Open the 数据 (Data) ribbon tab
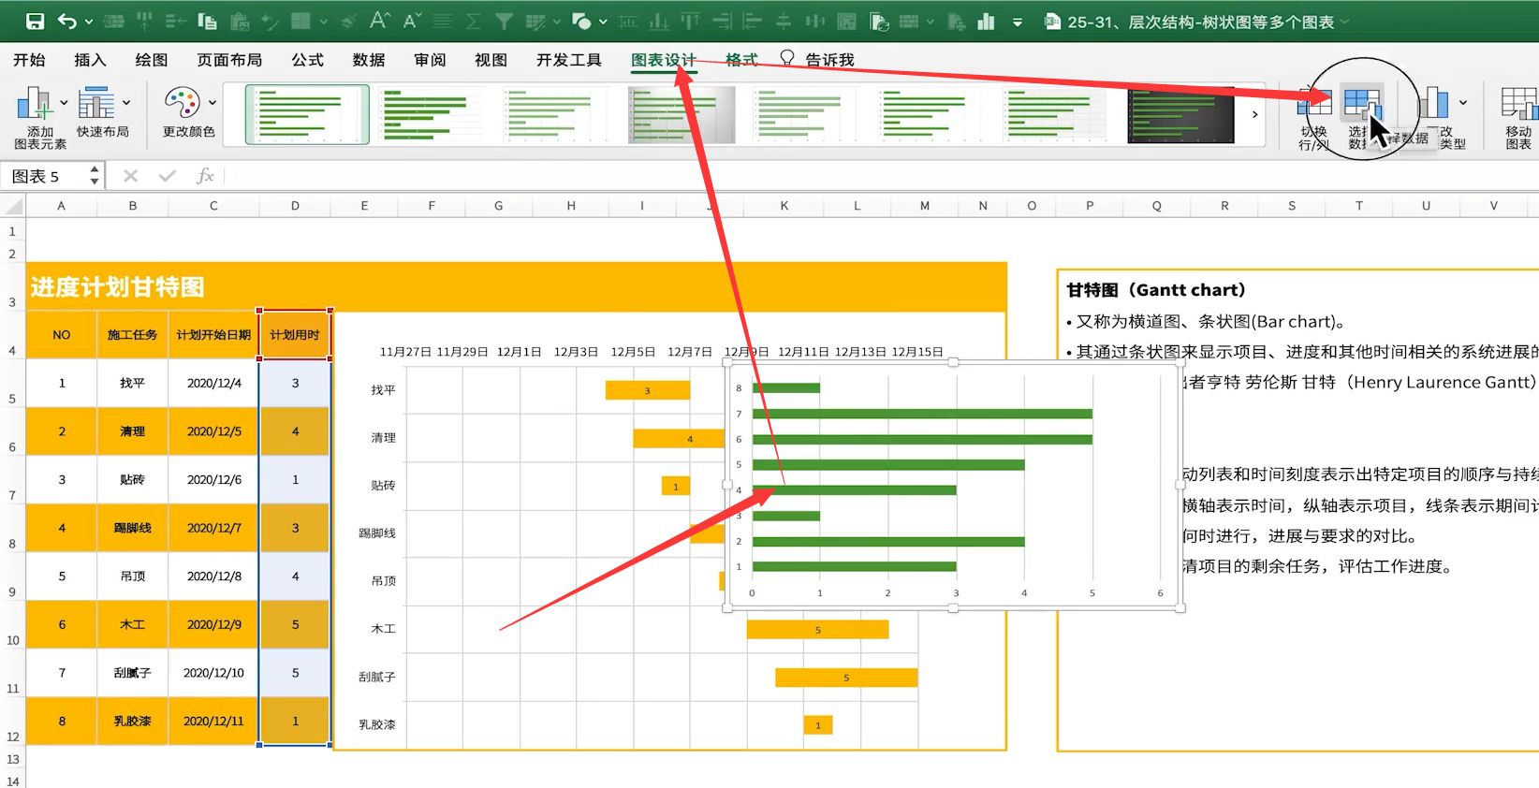This screenshot has width=1539, height=788. pyautogui.click(x=369, y=60)
